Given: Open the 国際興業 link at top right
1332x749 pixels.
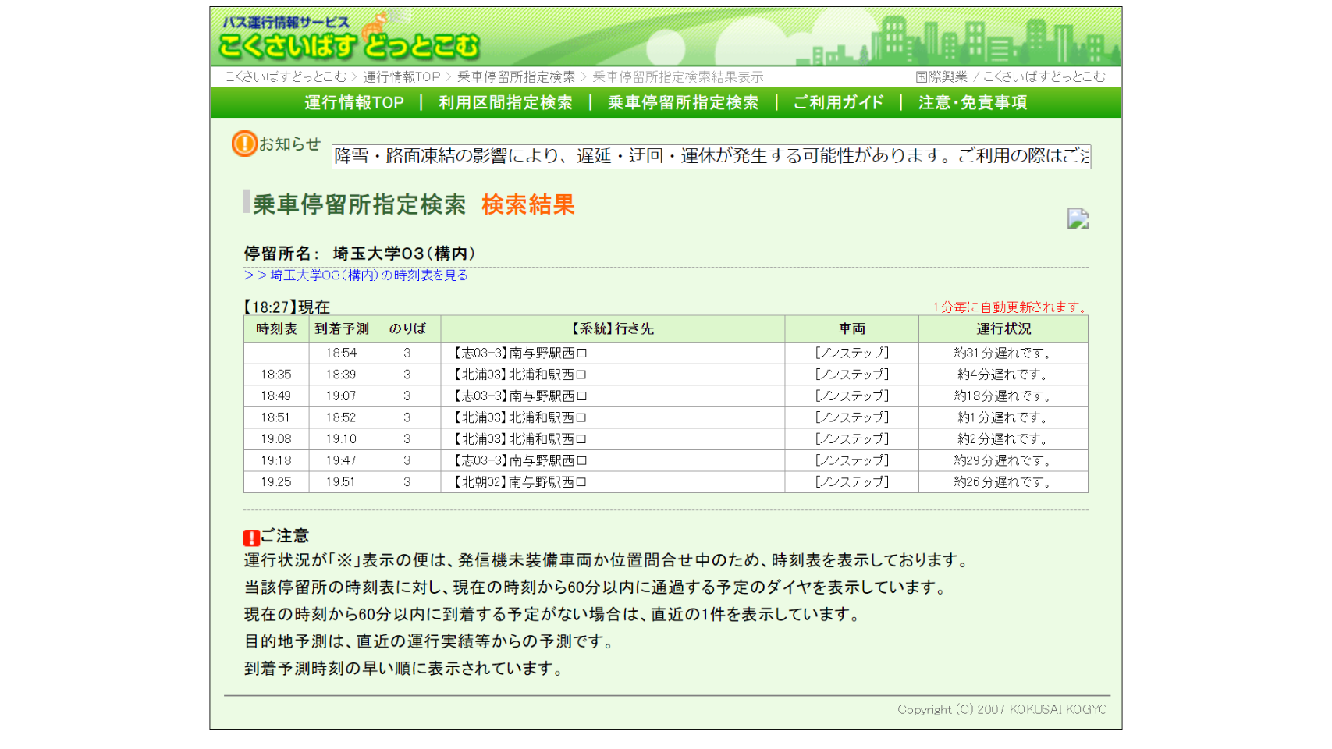Looking at the screenshot, I should (941, 76).
